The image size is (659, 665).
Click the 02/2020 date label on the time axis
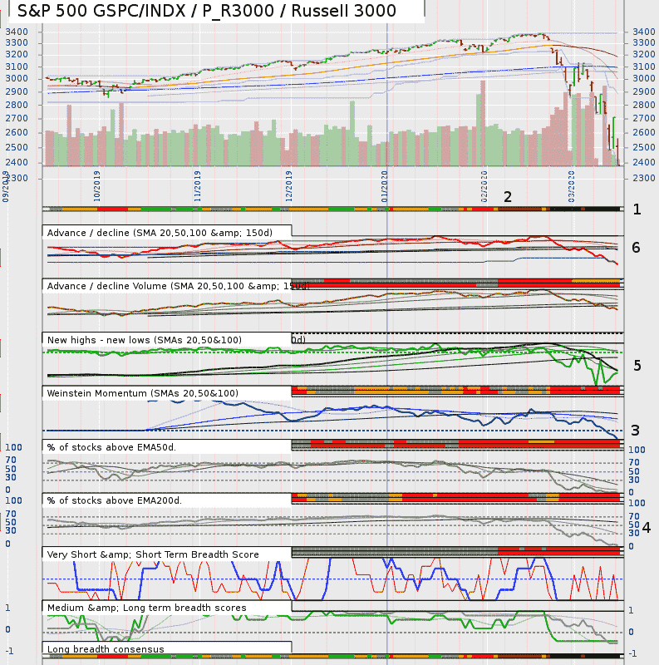pos(484,186)
